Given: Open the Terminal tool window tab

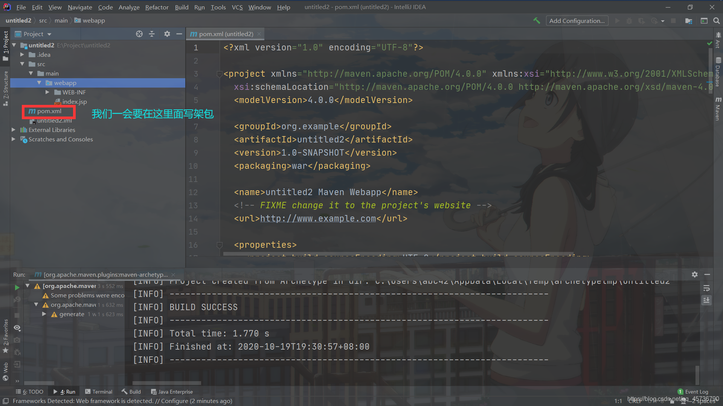Looking at the screenshot, I should [x=99, y=392].
